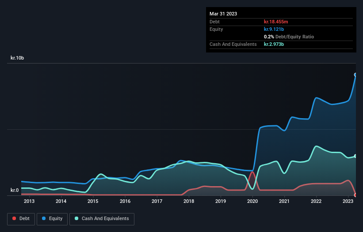Screen dimensions: 363x232
Task: Select the teal Cash endpoint marker
Action: tap(355, 156)
